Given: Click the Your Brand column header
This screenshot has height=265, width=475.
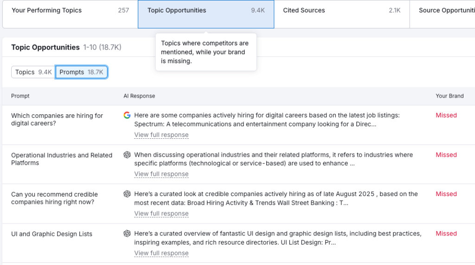Looking at the screenshot, I should coord(449,96).
